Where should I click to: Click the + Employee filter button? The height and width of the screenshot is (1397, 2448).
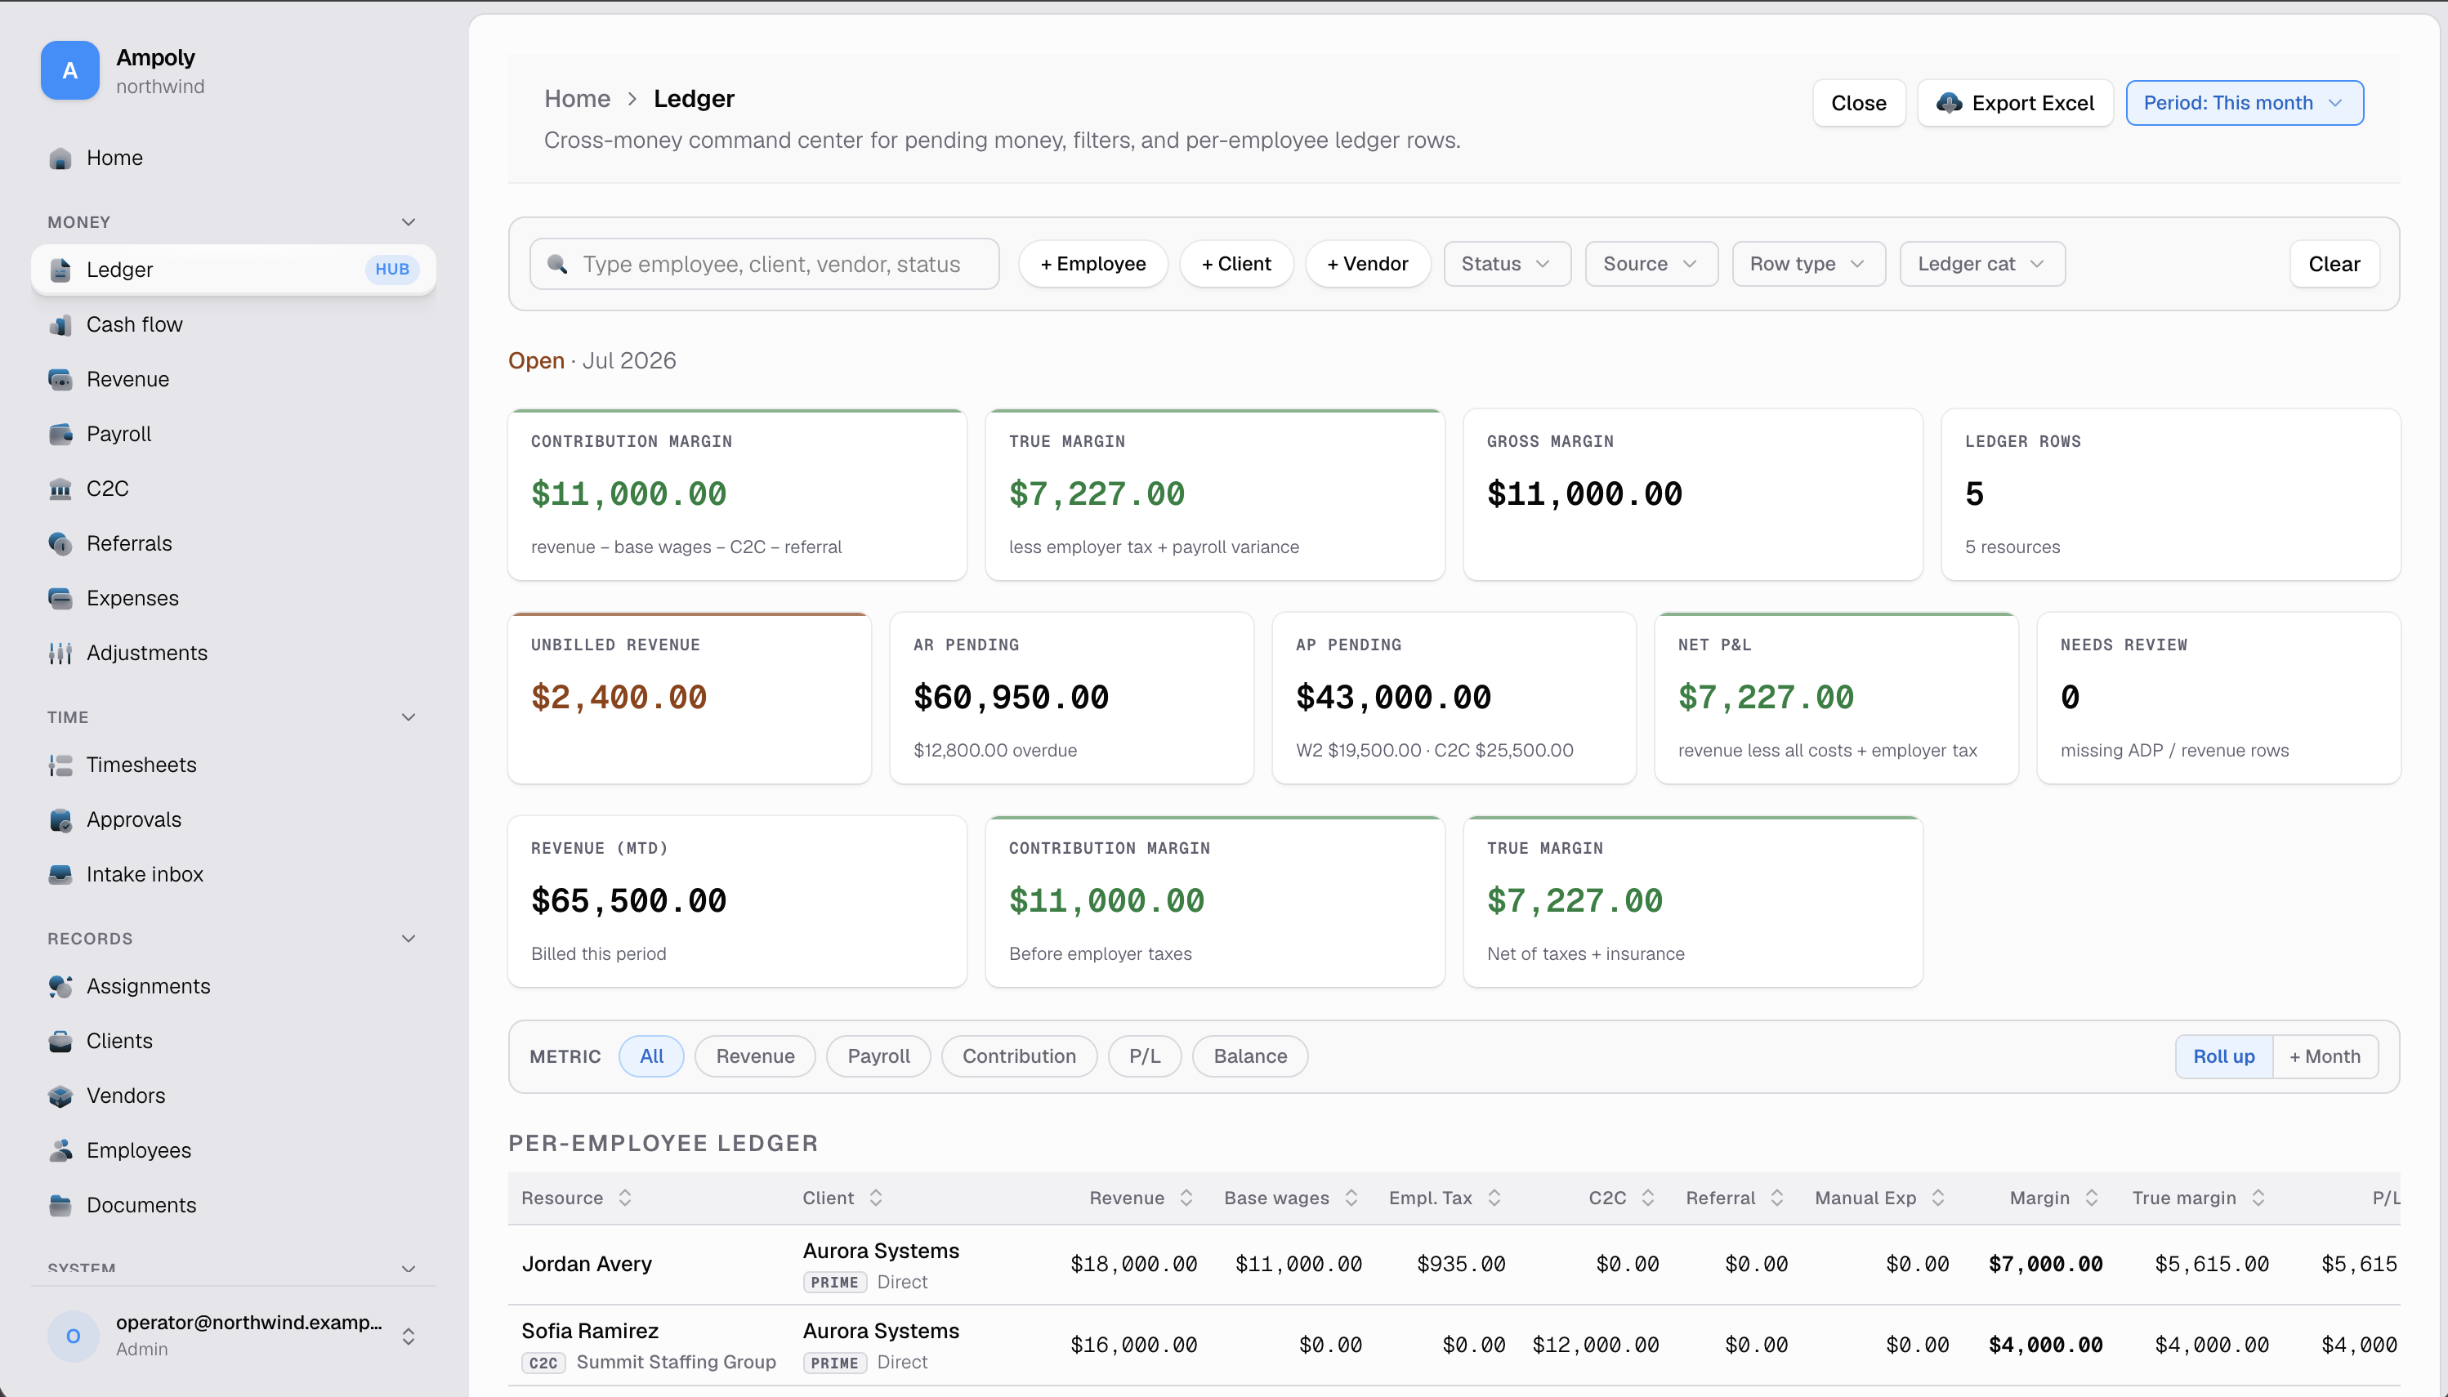[x=1093, y=264]
